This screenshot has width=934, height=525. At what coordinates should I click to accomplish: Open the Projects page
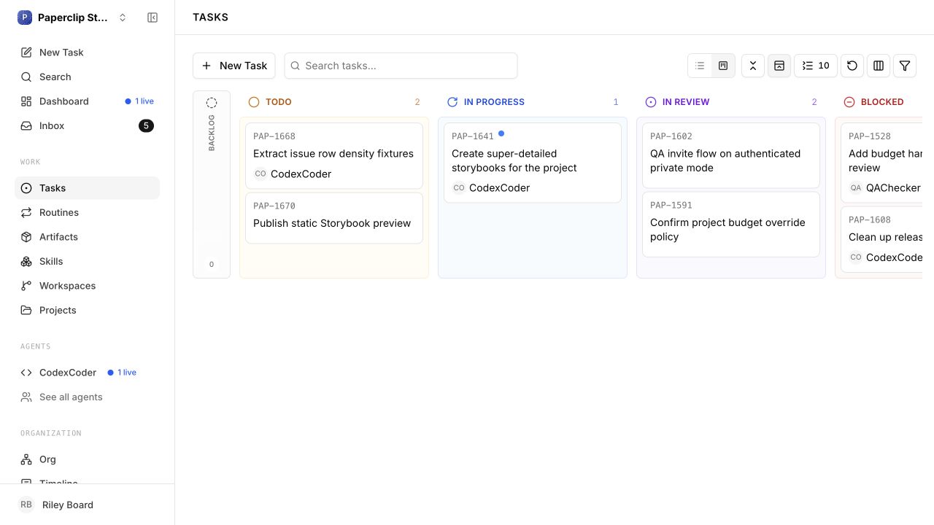pos(87,310)
